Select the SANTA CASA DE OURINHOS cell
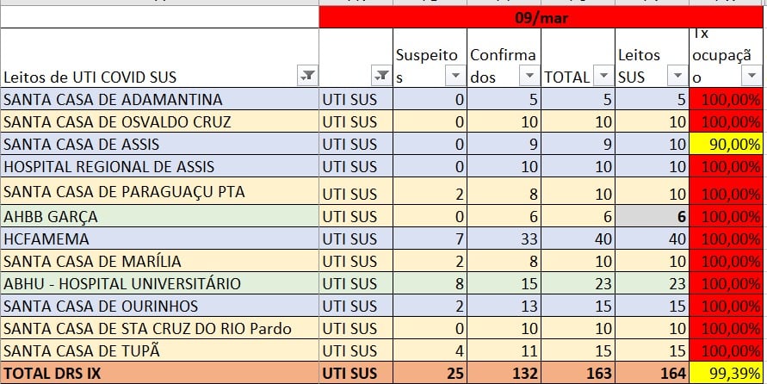 click(159, 306)
